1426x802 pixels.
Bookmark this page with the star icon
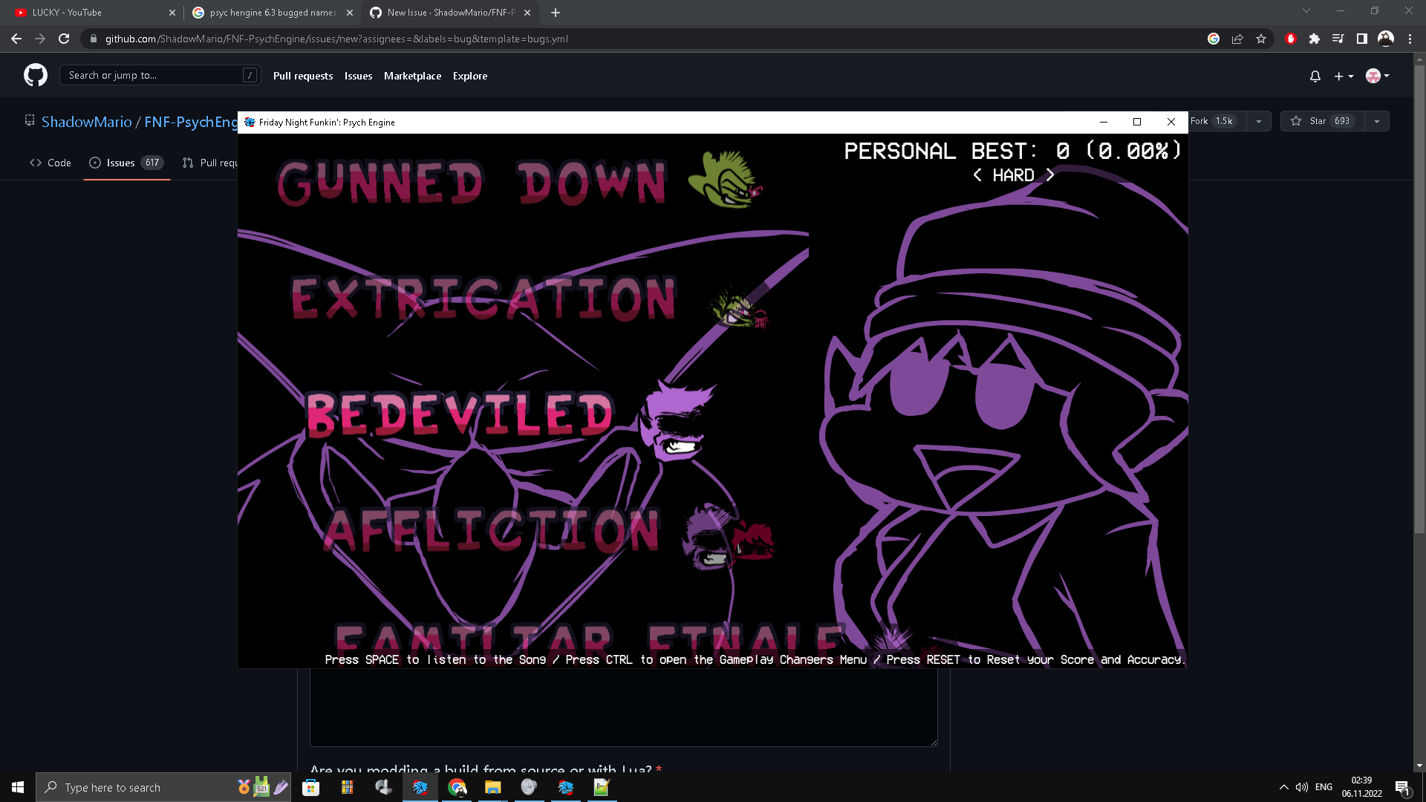(x=1261, y=39)
